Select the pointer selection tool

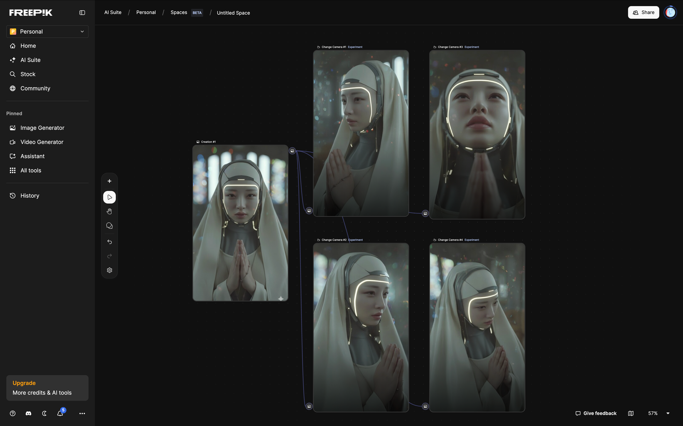click(x=109, y=197)
